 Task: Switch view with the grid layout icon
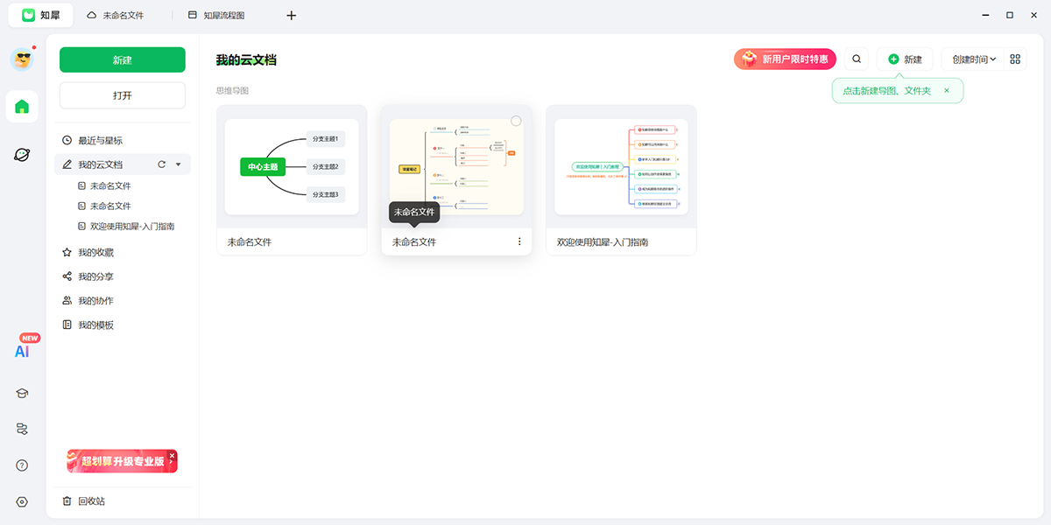tap(1015, 59)
